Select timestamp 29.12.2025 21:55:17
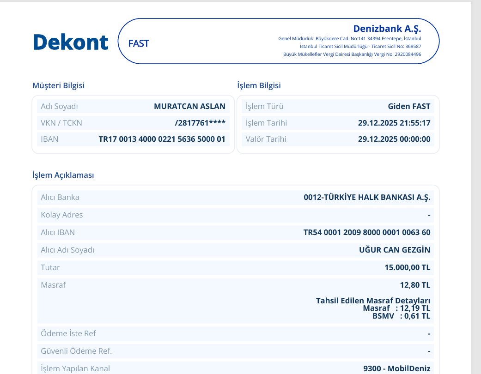 coord(394,123)
